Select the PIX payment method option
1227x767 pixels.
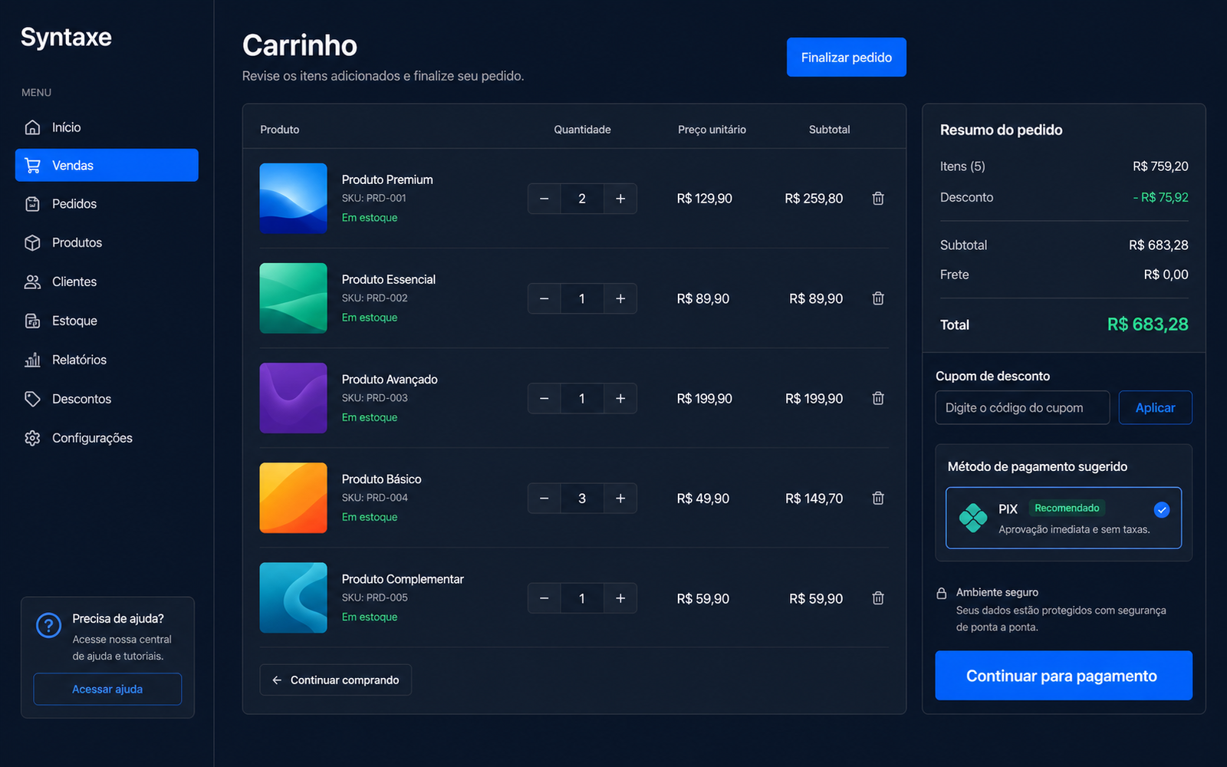(1064, 518)
